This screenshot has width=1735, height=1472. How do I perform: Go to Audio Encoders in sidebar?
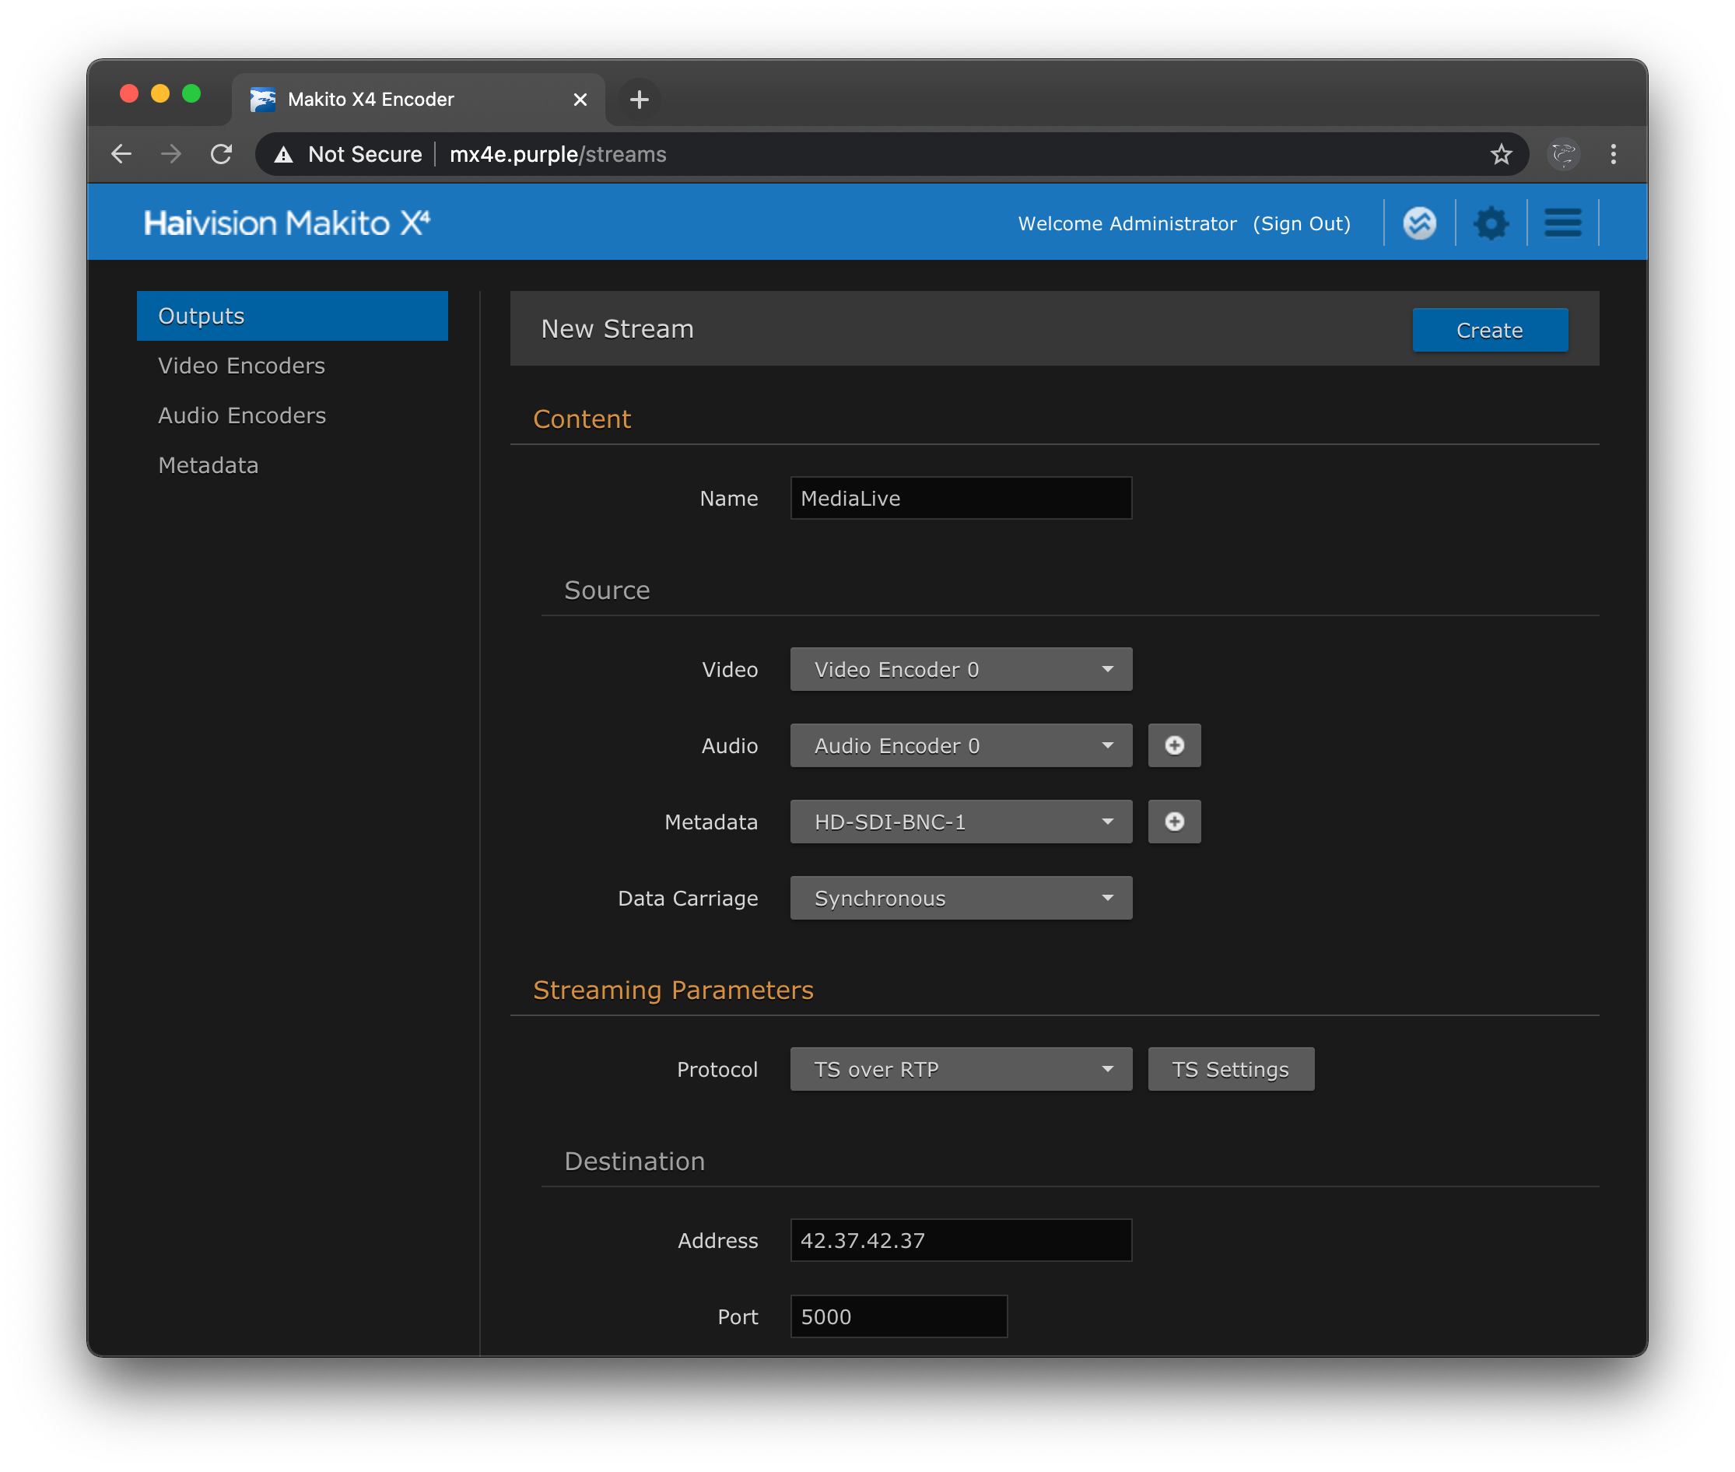click(242, 415)
